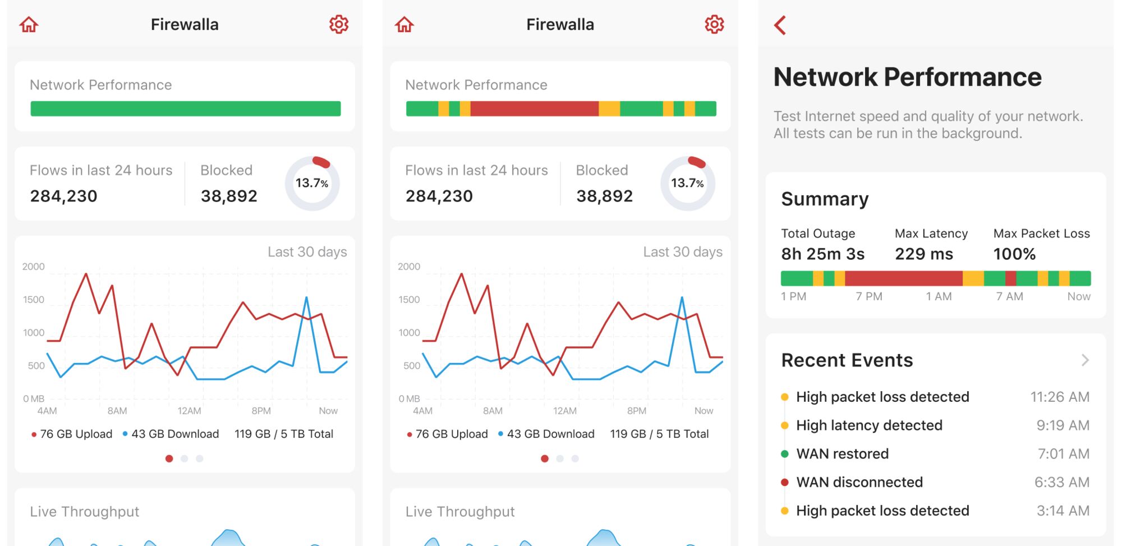Viewport: 1122px width, 546px height.
Task: Tap '76 GB Upload' legend on middle chart
Action: pos(447,434)
